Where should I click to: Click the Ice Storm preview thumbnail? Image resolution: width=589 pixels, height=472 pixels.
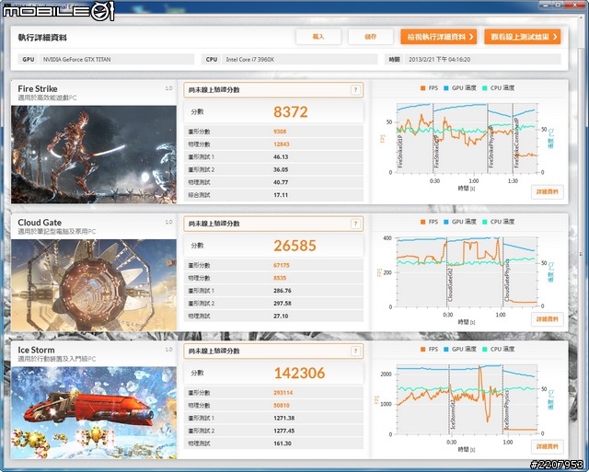(94, 413)
